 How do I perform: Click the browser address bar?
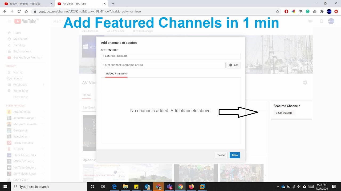click(x=155, y=11)
